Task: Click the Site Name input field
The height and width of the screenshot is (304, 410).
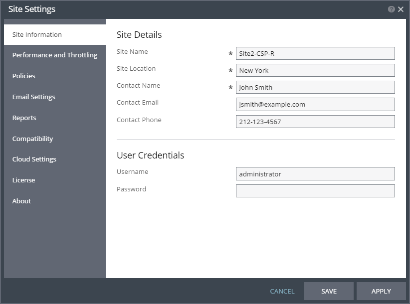Action: click(x=315, y=53)
